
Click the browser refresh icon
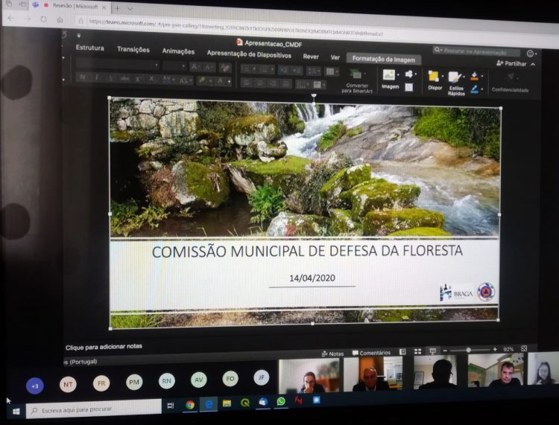point(43,19)
